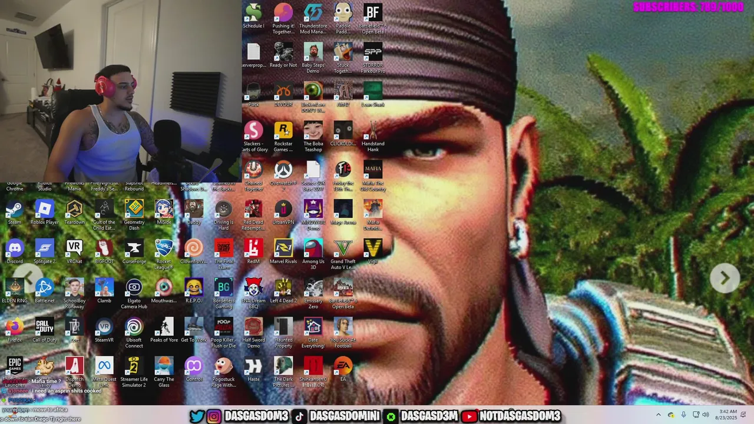
Task: Launch the EA app shortcut
Action: click(x=343, y=370)
